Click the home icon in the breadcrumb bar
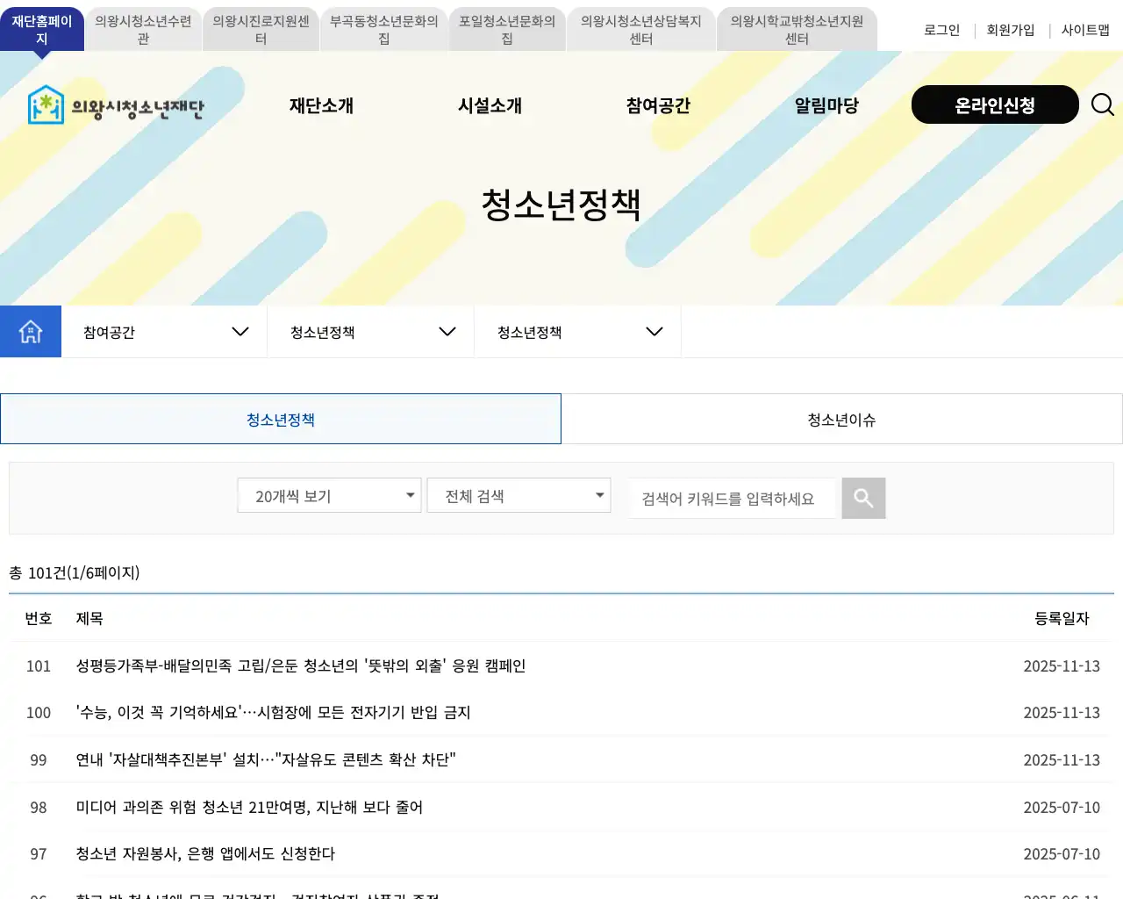The width and height of the screenshot is (1123, 899). [31, 331]
